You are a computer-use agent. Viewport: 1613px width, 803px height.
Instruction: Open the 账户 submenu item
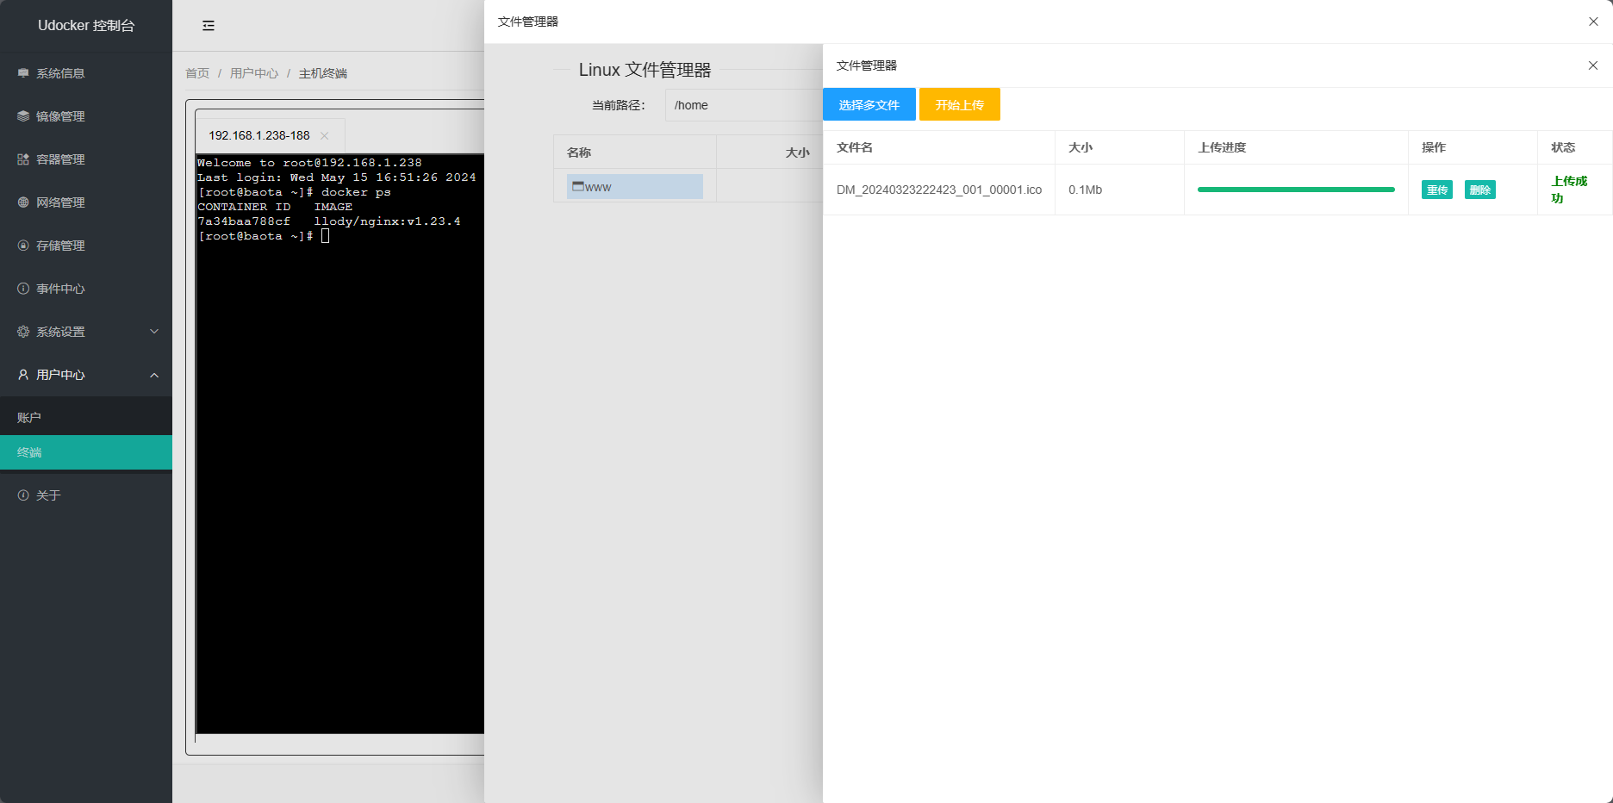[x=86, y=418]
